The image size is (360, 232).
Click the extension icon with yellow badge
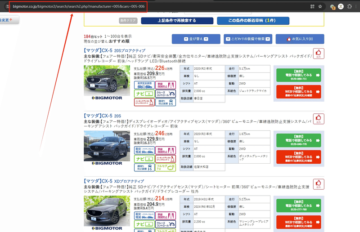(333, 7)
